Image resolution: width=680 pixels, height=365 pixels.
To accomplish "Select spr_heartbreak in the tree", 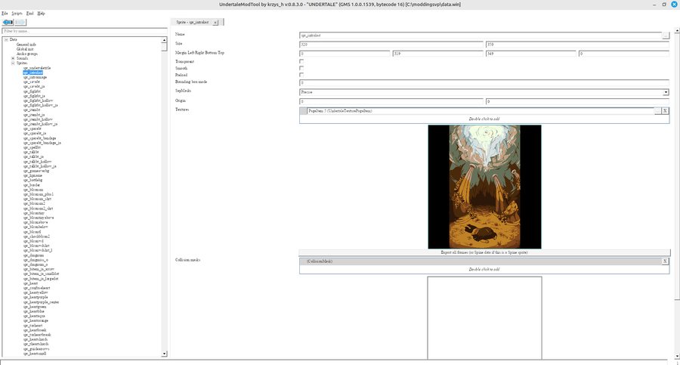I will pos(34,329).
